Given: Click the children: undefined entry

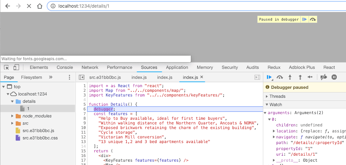Looking at the screenshot, I should 299,125.
